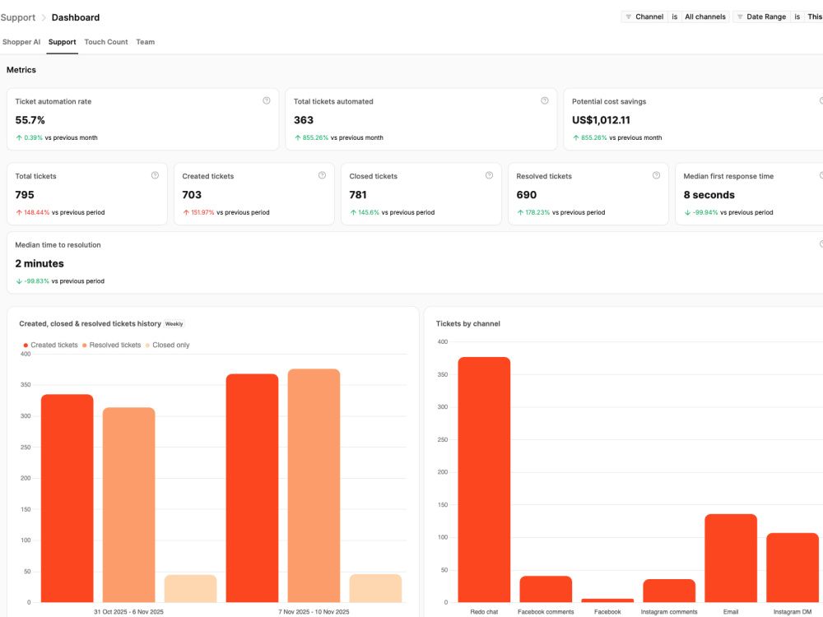Image resolution: width=823 pixels, height=617 pixels.
Task: Go to the Team tab
Action: pos(146,42)
